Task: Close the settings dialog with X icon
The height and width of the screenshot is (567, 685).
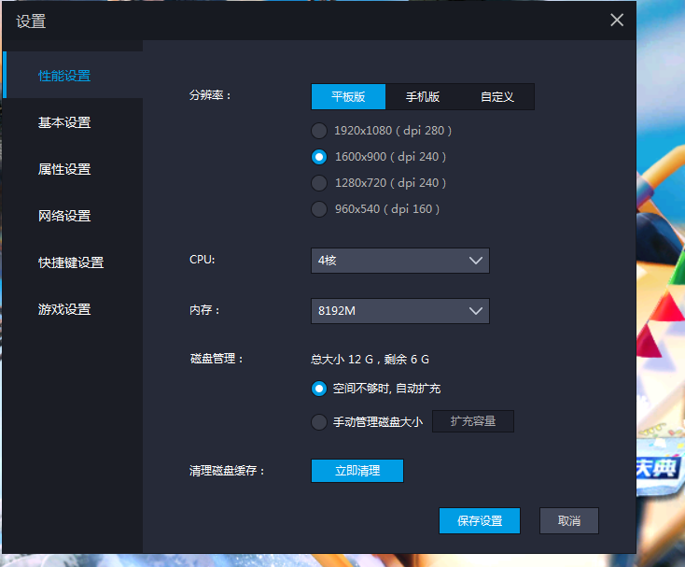Action: point(617,21)
